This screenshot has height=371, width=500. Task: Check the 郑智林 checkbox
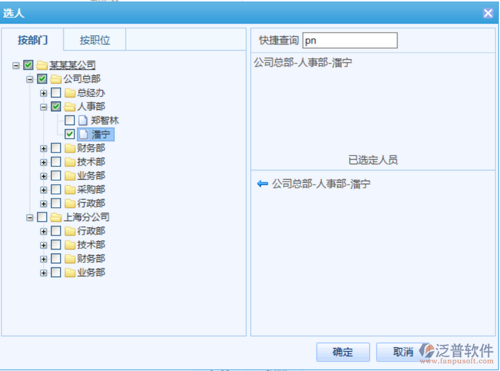(x=69, y=120)
